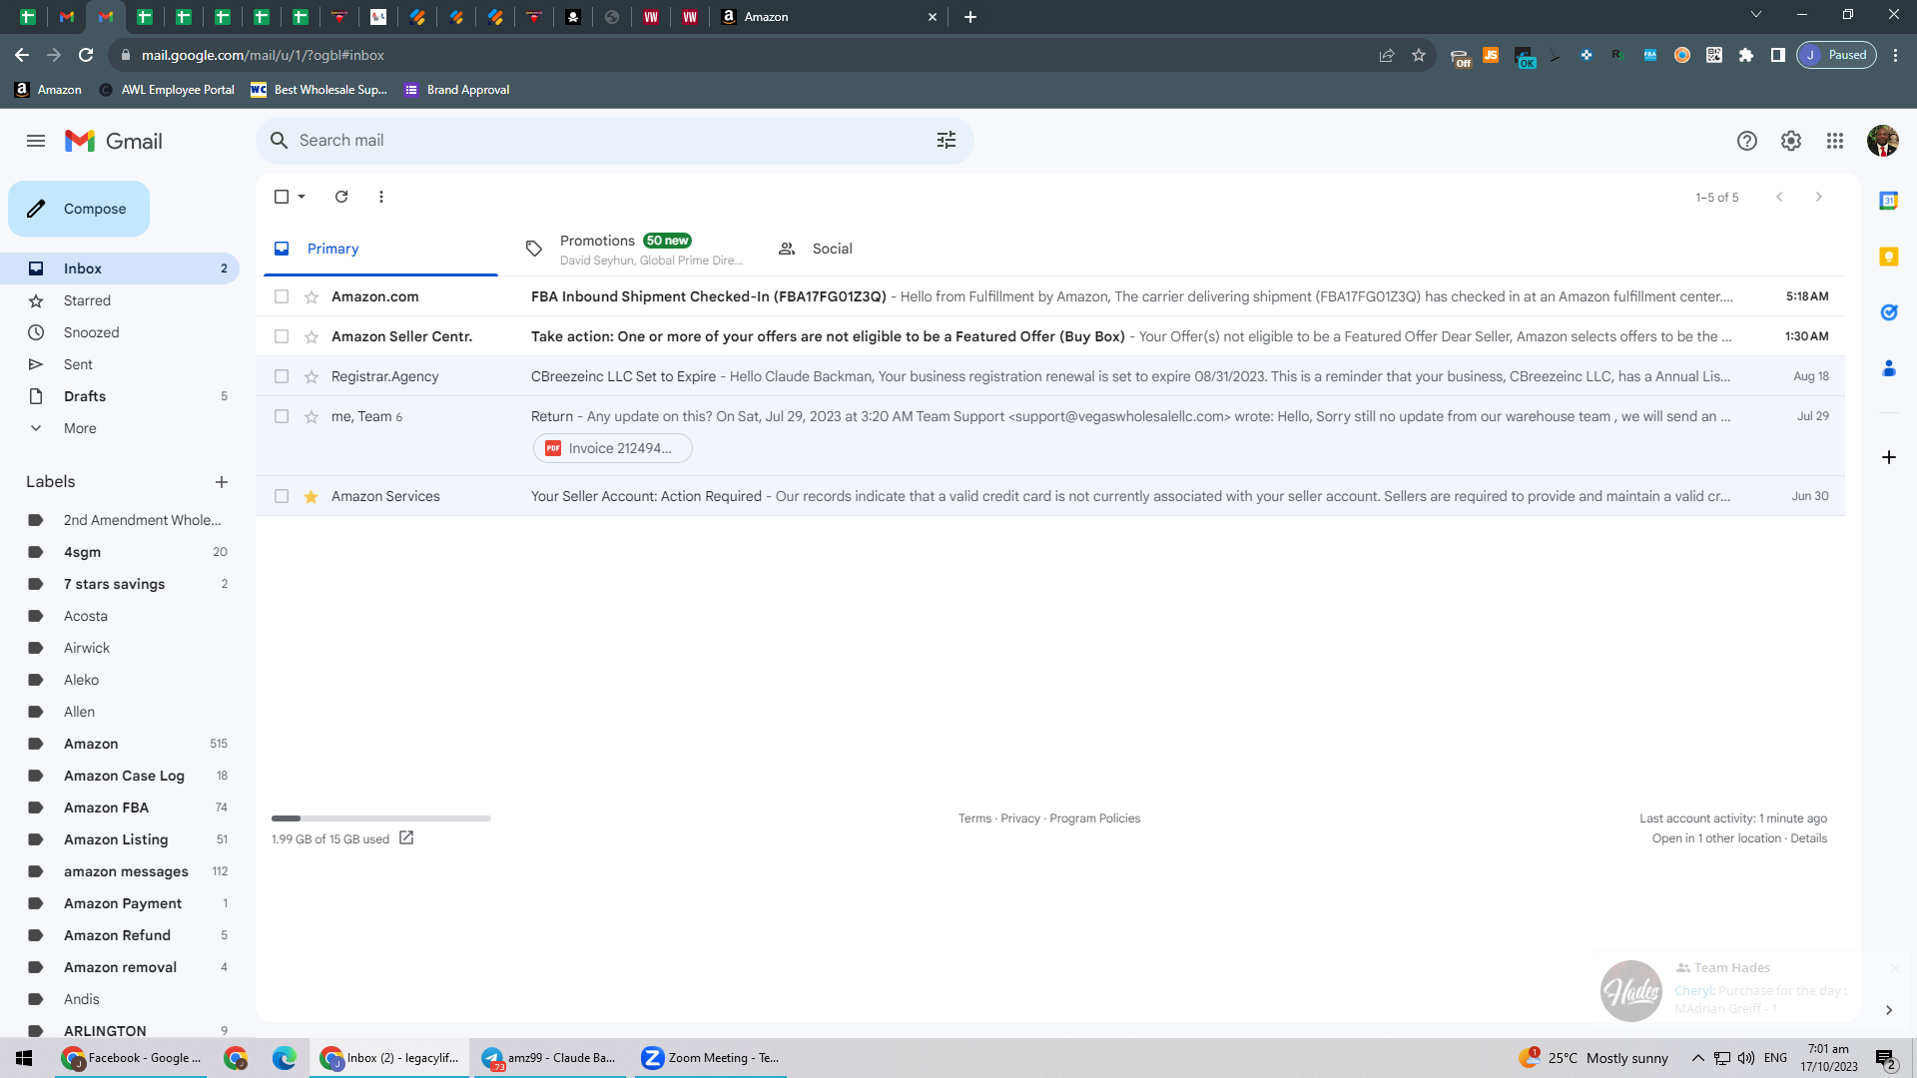Open the 7 stars savings label
Image resolution: width=1917 pixels, height=1078 pixels.
click(x=120, y=584)
